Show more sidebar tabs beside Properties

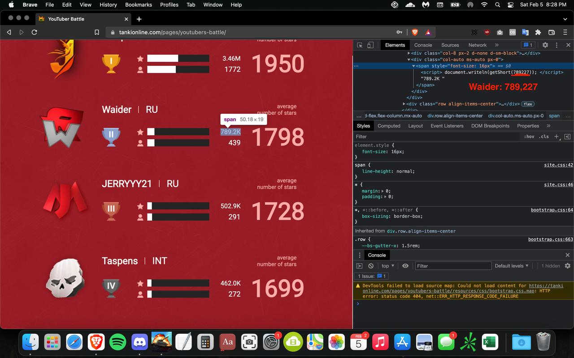click(548, 126)
